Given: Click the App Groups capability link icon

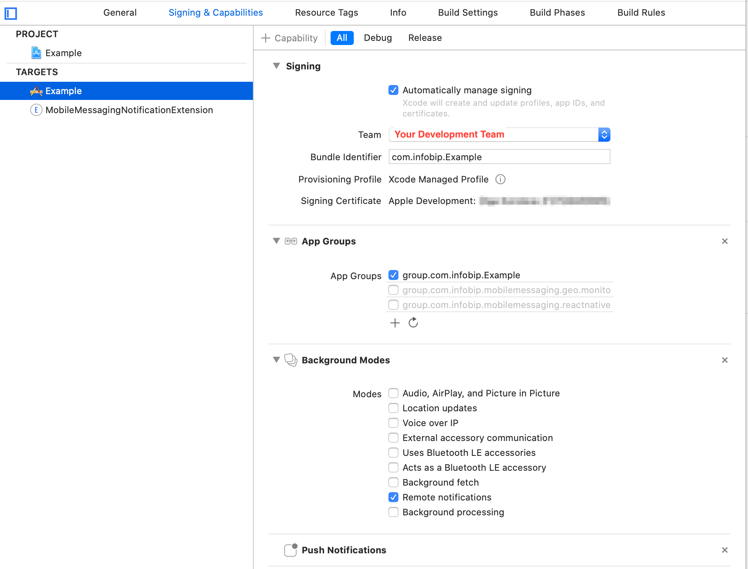Looking at the screenshot, I should coord(291,241).
